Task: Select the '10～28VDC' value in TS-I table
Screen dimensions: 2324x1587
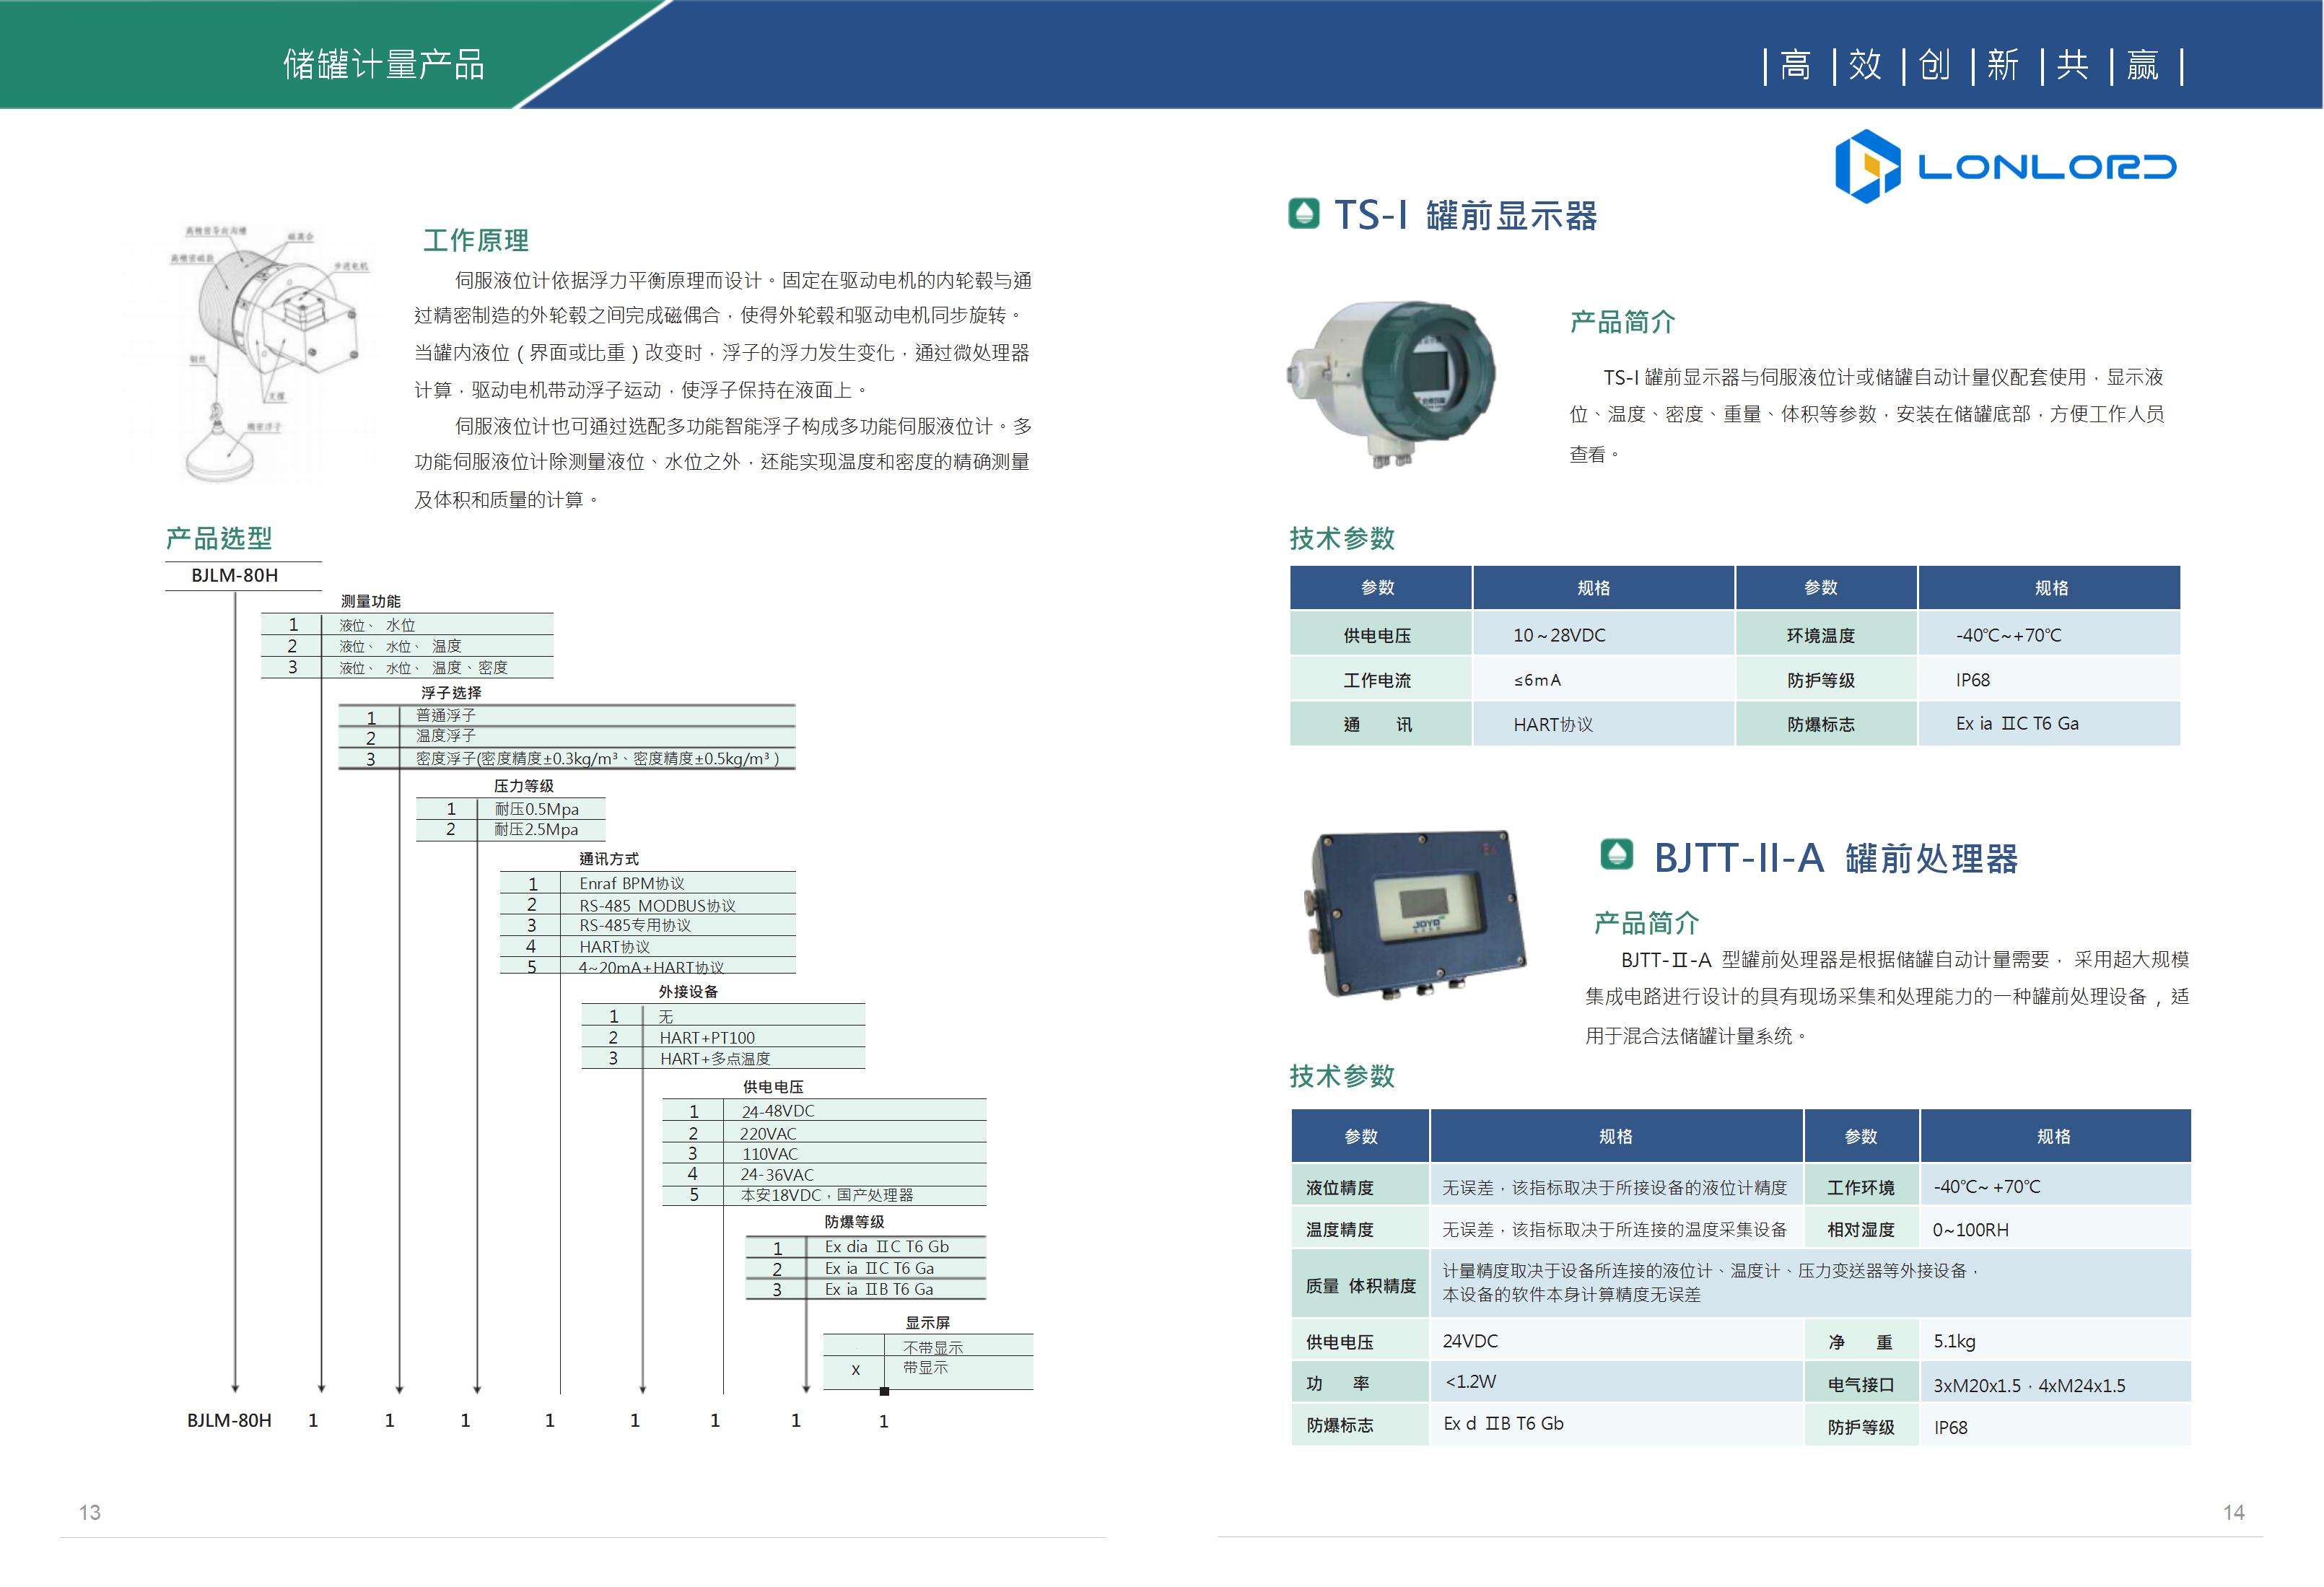Action: click(1559, 635)
